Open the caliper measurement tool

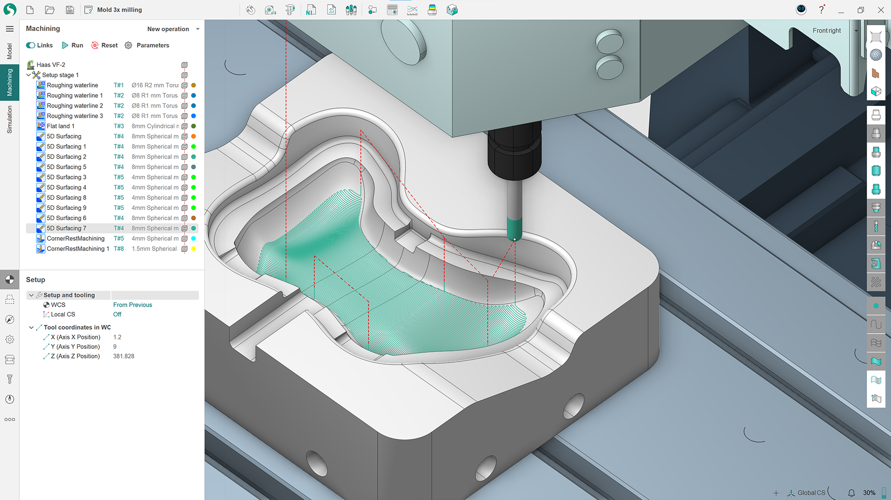[290, 10]
